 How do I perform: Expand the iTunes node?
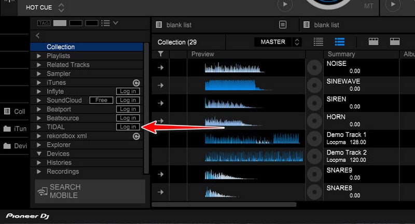pos(39,82)
